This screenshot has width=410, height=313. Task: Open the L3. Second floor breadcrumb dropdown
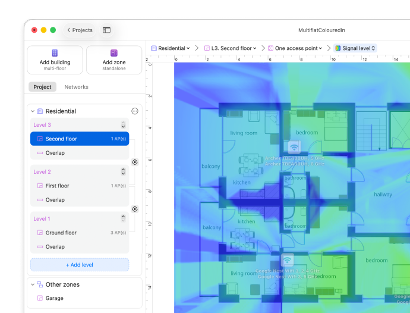point(231,48)
